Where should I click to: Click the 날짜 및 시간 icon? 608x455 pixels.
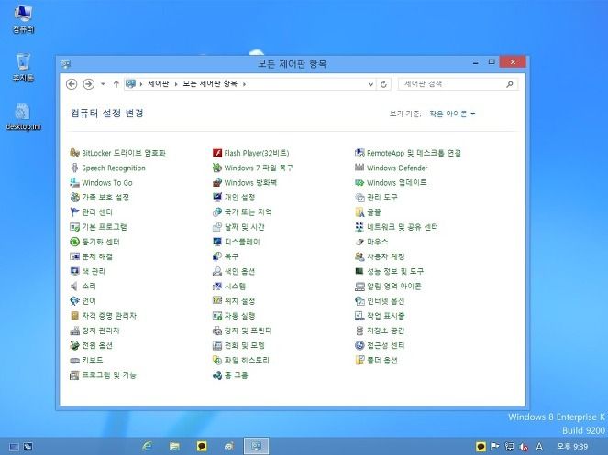coord(217,227)
